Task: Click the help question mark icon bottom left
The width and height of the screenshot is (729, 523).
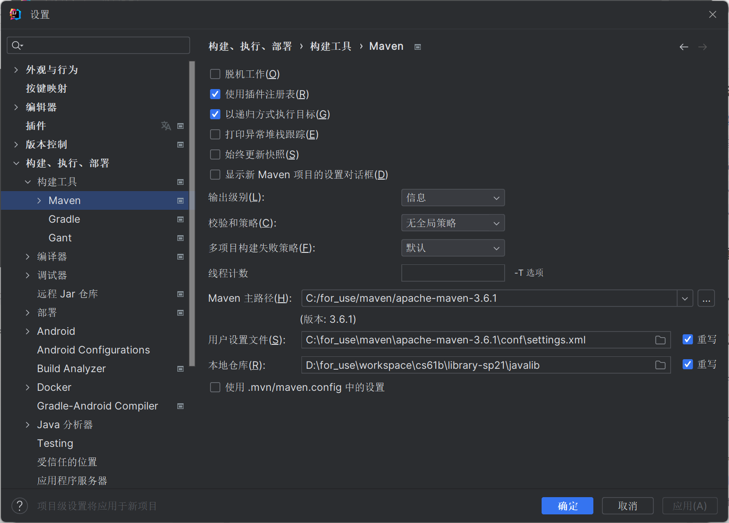Action: (x=19, y=505)
